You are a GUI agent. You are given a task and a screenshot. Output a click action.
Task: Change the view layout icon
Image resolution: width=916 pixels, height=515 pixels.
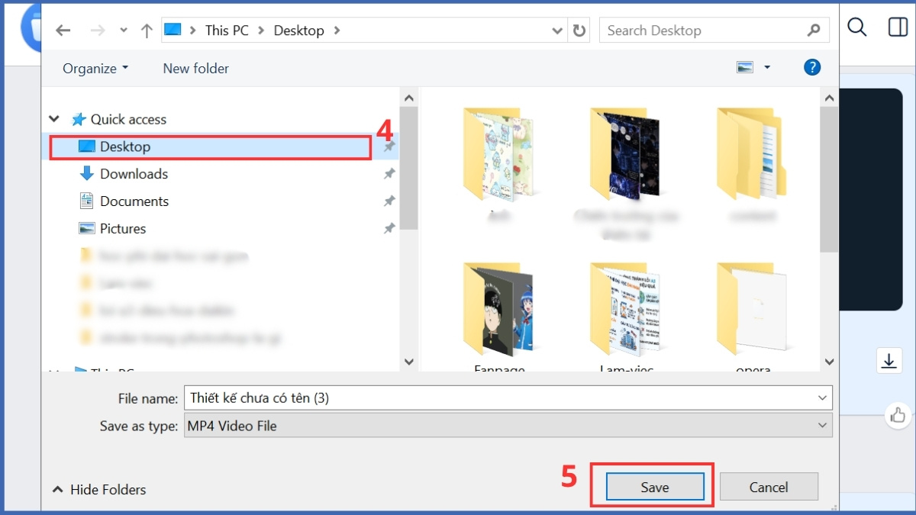coord(745,67)
